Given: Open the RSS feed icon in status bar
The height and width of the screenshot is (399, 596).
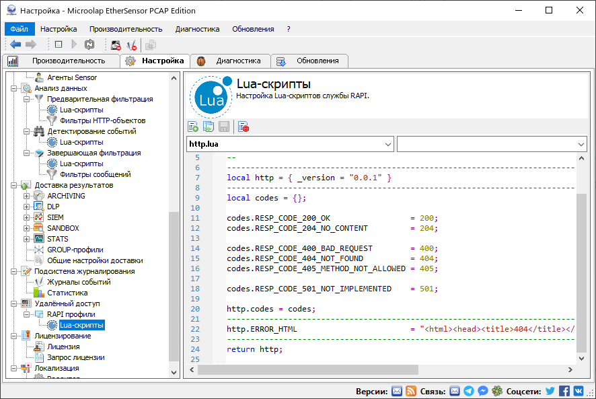Looking at the screenshot, I should click(411, 391).
